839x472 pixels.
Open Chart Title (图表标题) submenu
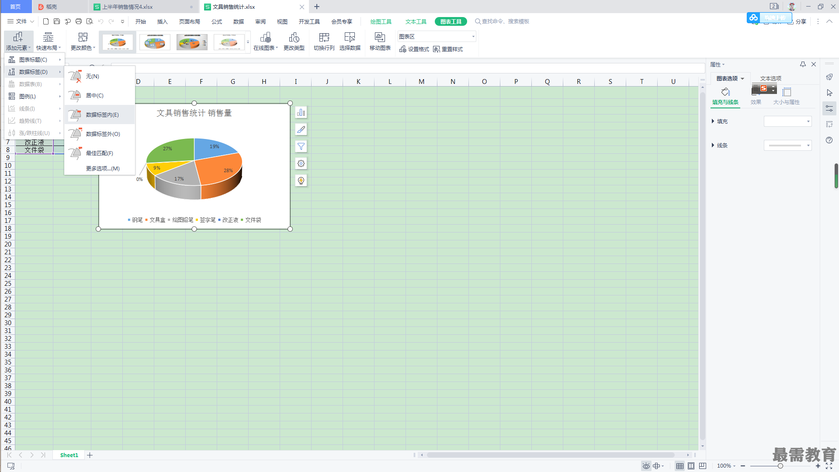[35, 60]
